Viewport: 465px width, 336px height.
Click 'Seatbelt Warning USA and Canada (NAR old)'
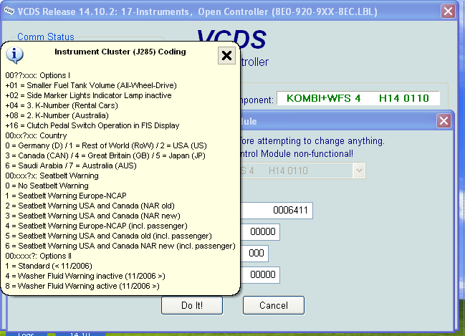point(90,206)
